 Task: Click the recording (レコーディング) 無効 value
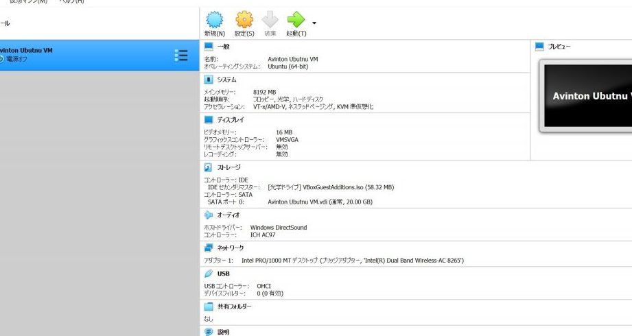pyautogui.click(x=282, y=154)
